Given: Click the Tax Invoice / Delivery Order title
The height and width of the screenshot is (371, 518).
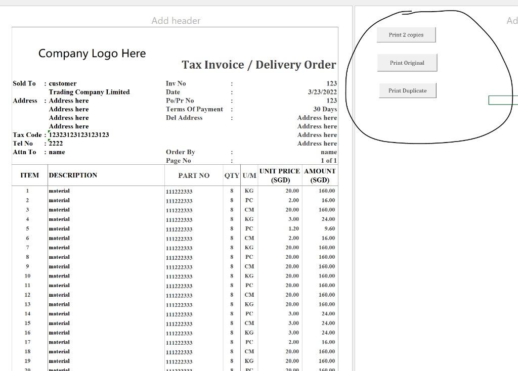Looking at the screenshot, I should click(x=258, y=64).
